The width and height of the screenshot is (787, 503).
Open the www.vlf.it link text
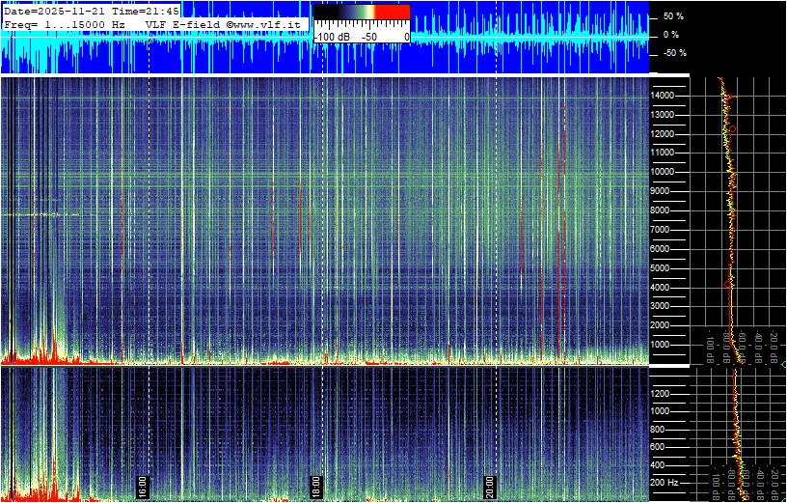[x=272, y=23]
